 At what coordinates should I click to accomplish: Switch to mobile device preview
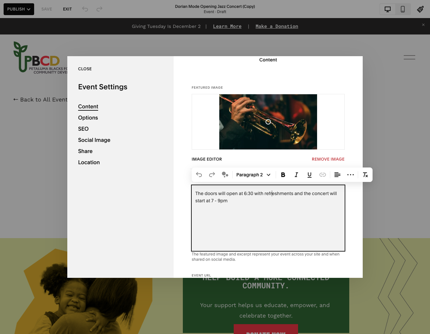tap(403, 9)
